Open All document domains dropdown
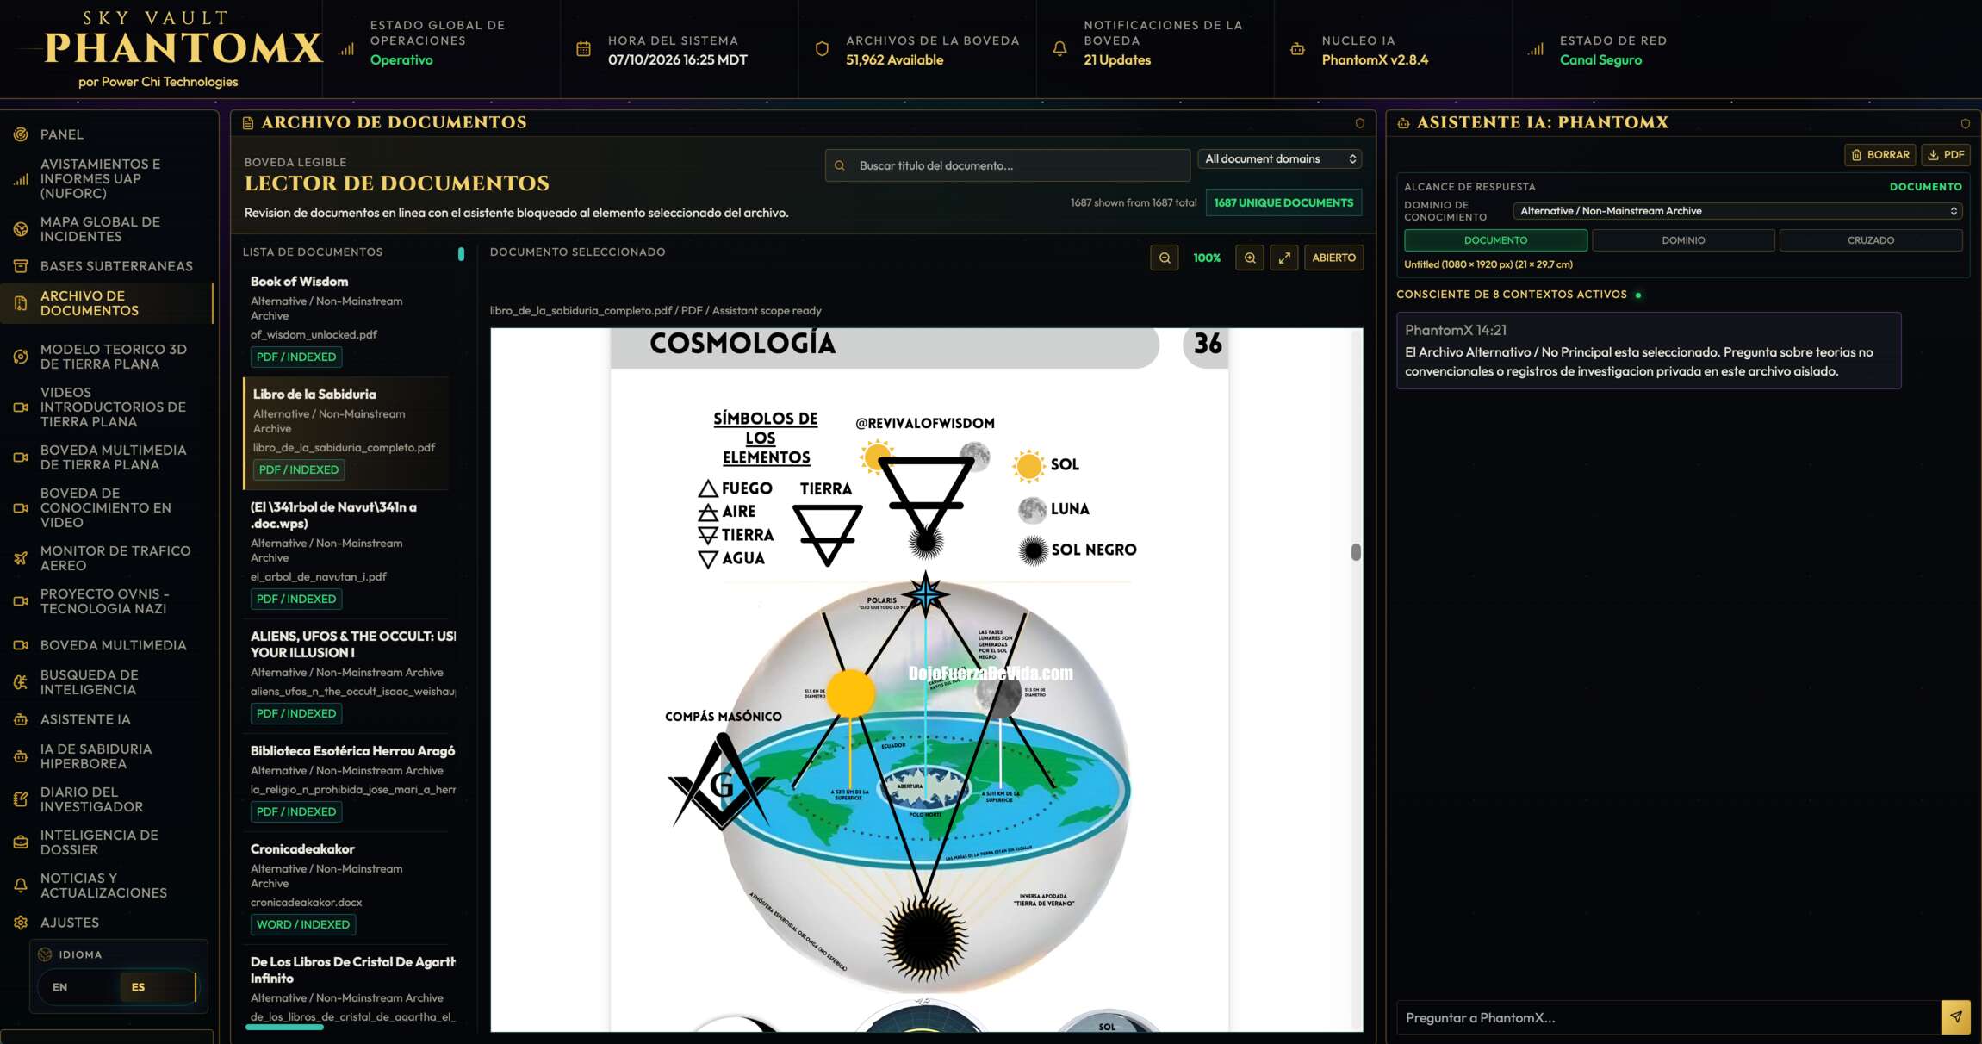 tap(1279, 159)
